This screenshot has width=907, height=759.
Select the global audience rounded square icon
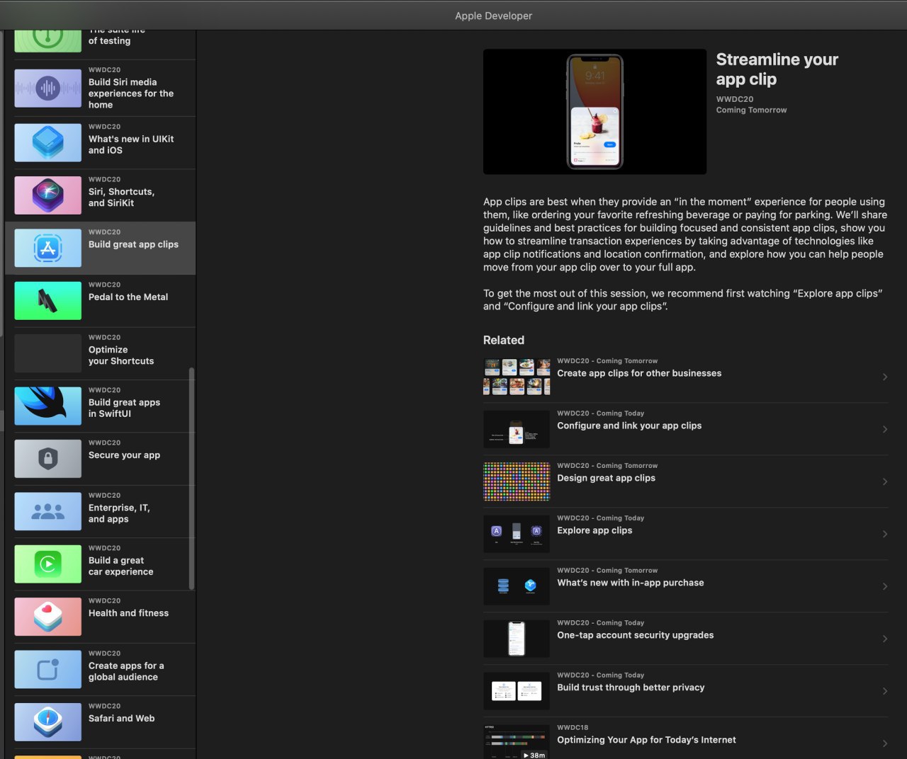[x=47, y=670]
